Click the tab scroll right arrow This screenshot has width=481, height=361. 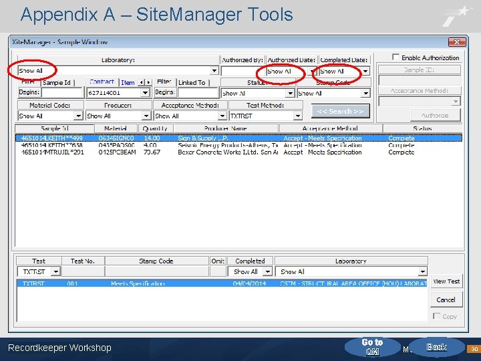click(148, 82)
